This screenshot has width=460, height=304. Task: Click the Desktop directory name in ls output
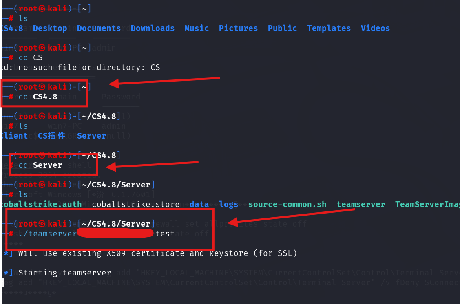pyautogui.click(x=50, y=29)
